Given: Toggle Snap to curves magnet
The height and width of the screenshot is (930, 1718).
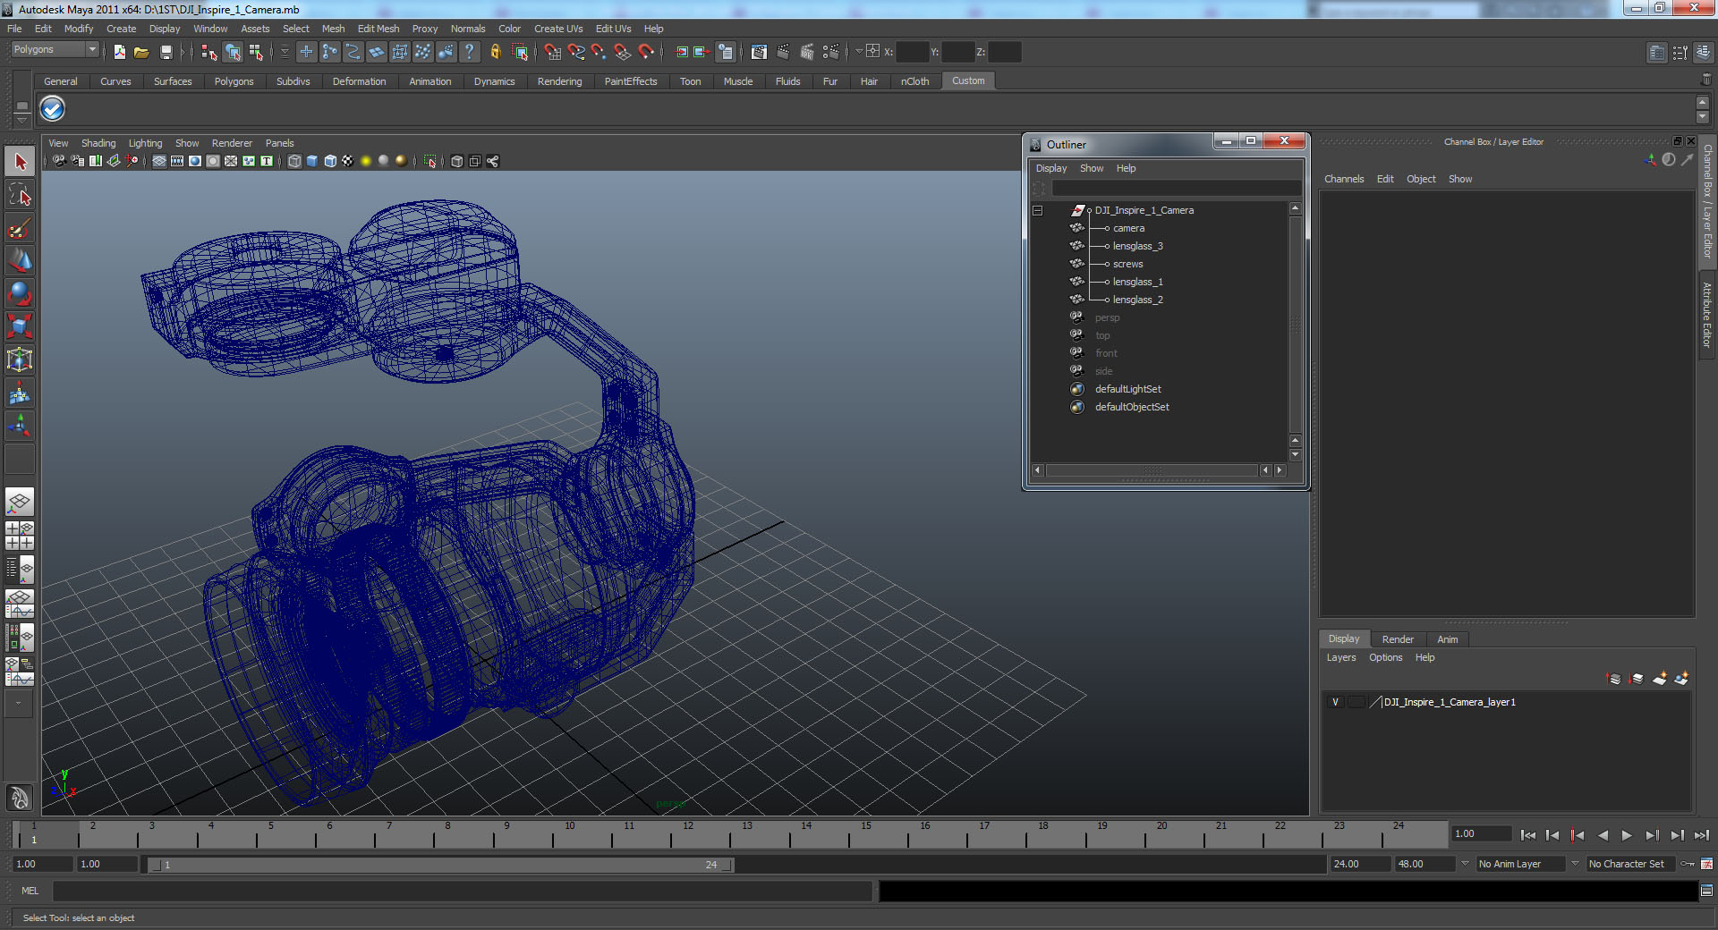Looking at the screenshot, I should click(575, 52).
